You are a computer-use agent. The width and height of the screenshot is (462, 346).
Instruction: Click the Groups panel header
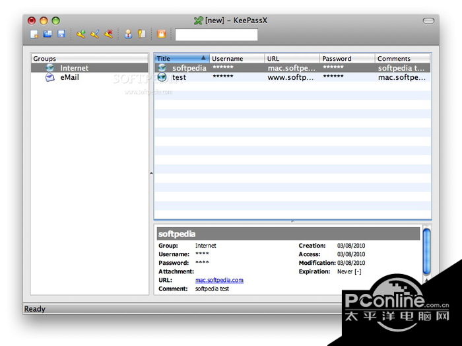90,58
